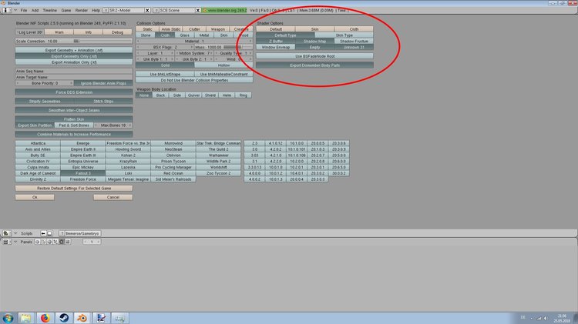
Task: Click the Buttons window type icon near Panels
Action: pyautogui.click(x=5, y=242)
